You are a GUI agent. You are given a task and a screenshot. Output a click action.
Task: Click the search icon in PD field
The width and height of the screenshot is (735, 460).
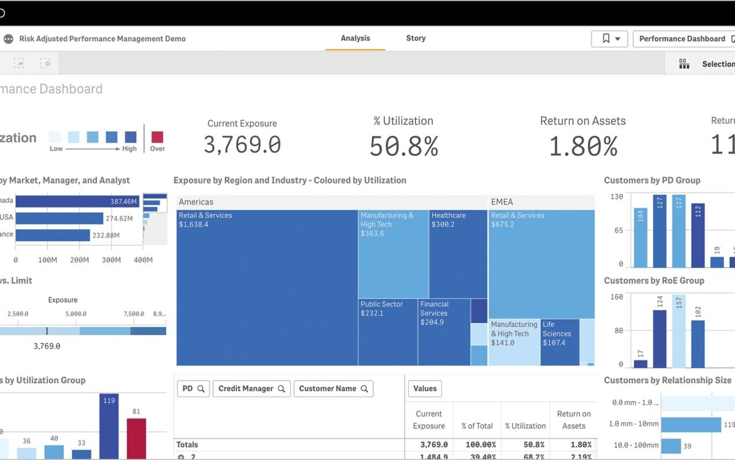tap(201, 389)
